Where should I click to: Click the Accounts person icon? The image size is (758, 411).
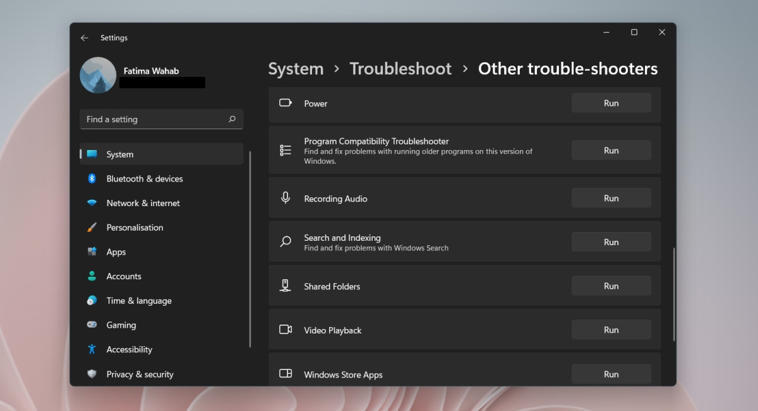pos(92,276)
